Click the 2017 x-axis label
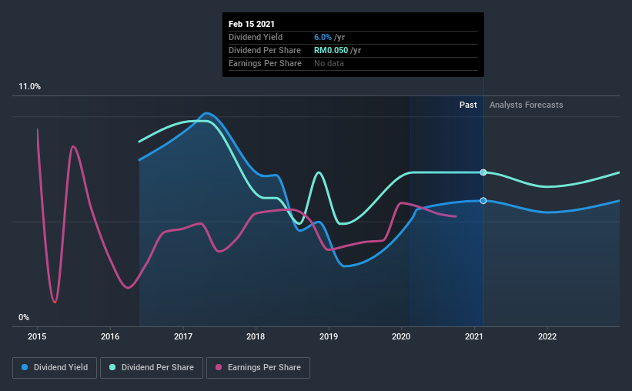The image size is (632, 391). (183, 336)
